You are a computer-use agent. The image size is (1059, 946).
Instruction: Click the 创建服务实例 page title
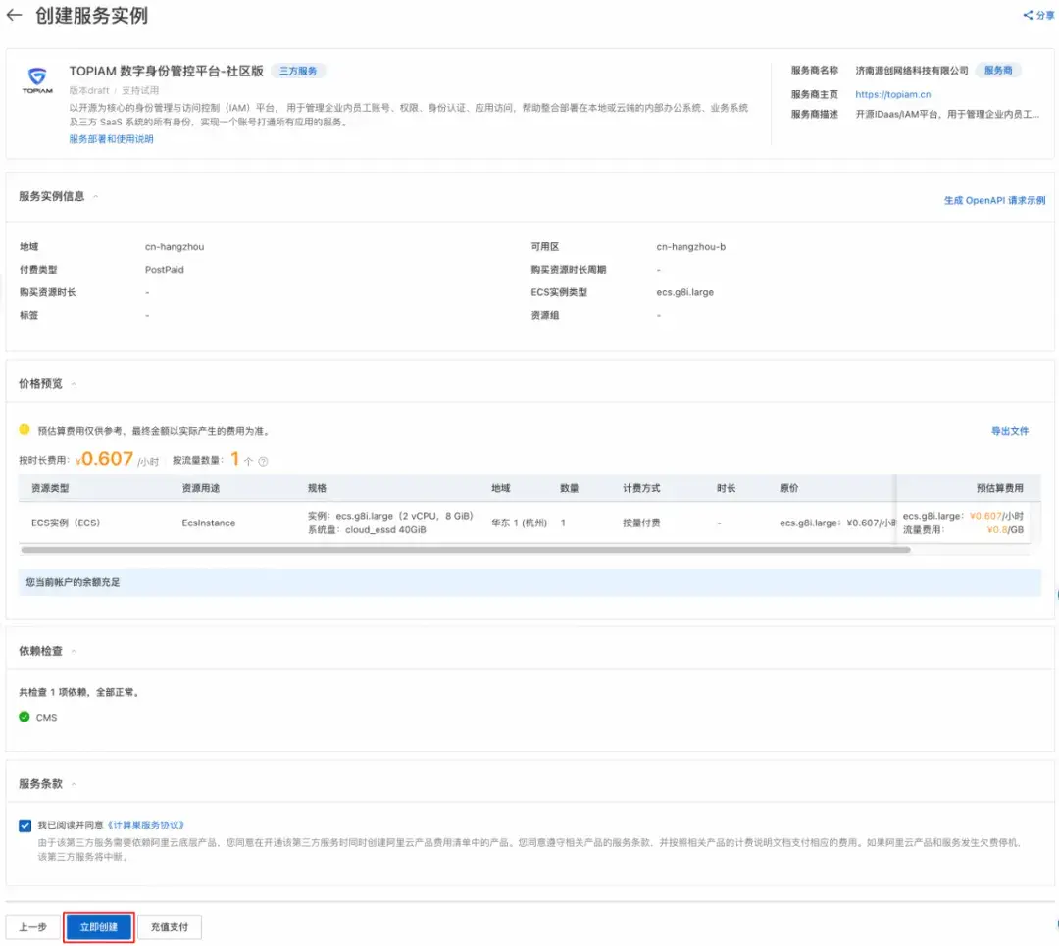click(x=91, y=15)
